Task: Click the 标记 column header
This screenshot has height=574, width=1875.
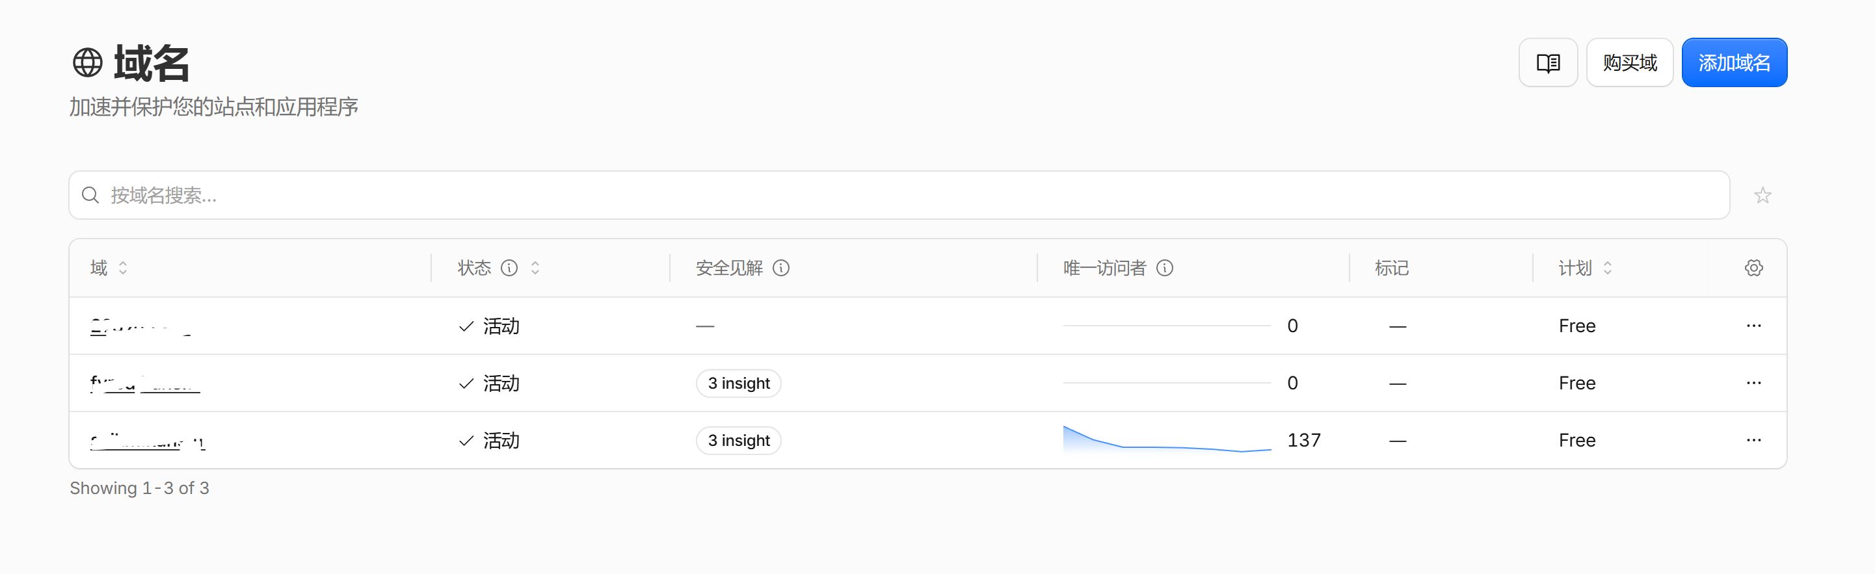Action: coord(1392,268)
